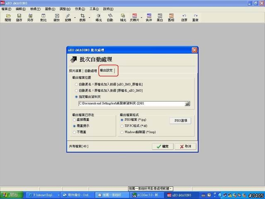Open the 檢視(V) menu
Viewport: 265px width, 199px height.
[x=35, y=9]
